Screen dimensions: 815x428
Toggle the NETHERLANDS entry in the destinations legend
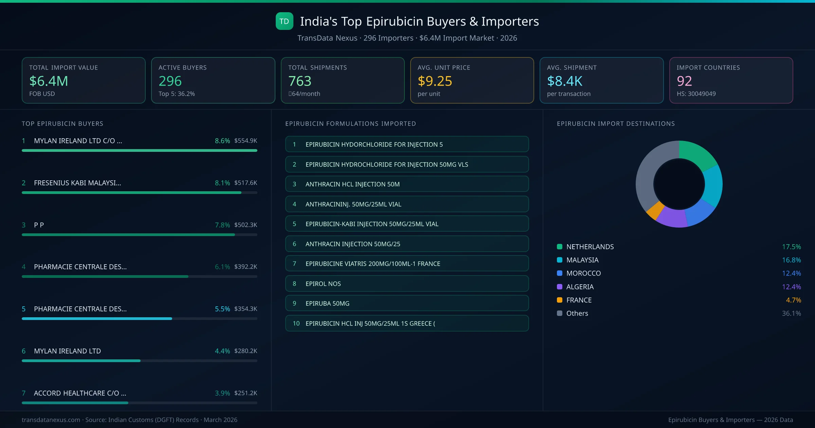tap(590, 247)
